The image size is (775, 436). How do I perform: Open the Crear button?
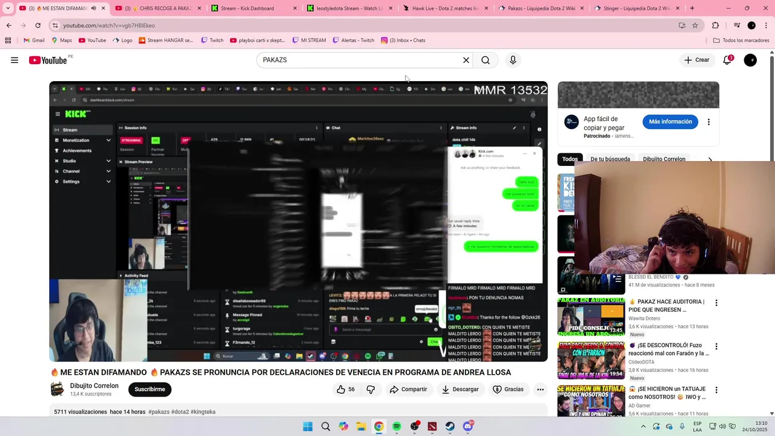pyautogui.click(x=696, y=60)
